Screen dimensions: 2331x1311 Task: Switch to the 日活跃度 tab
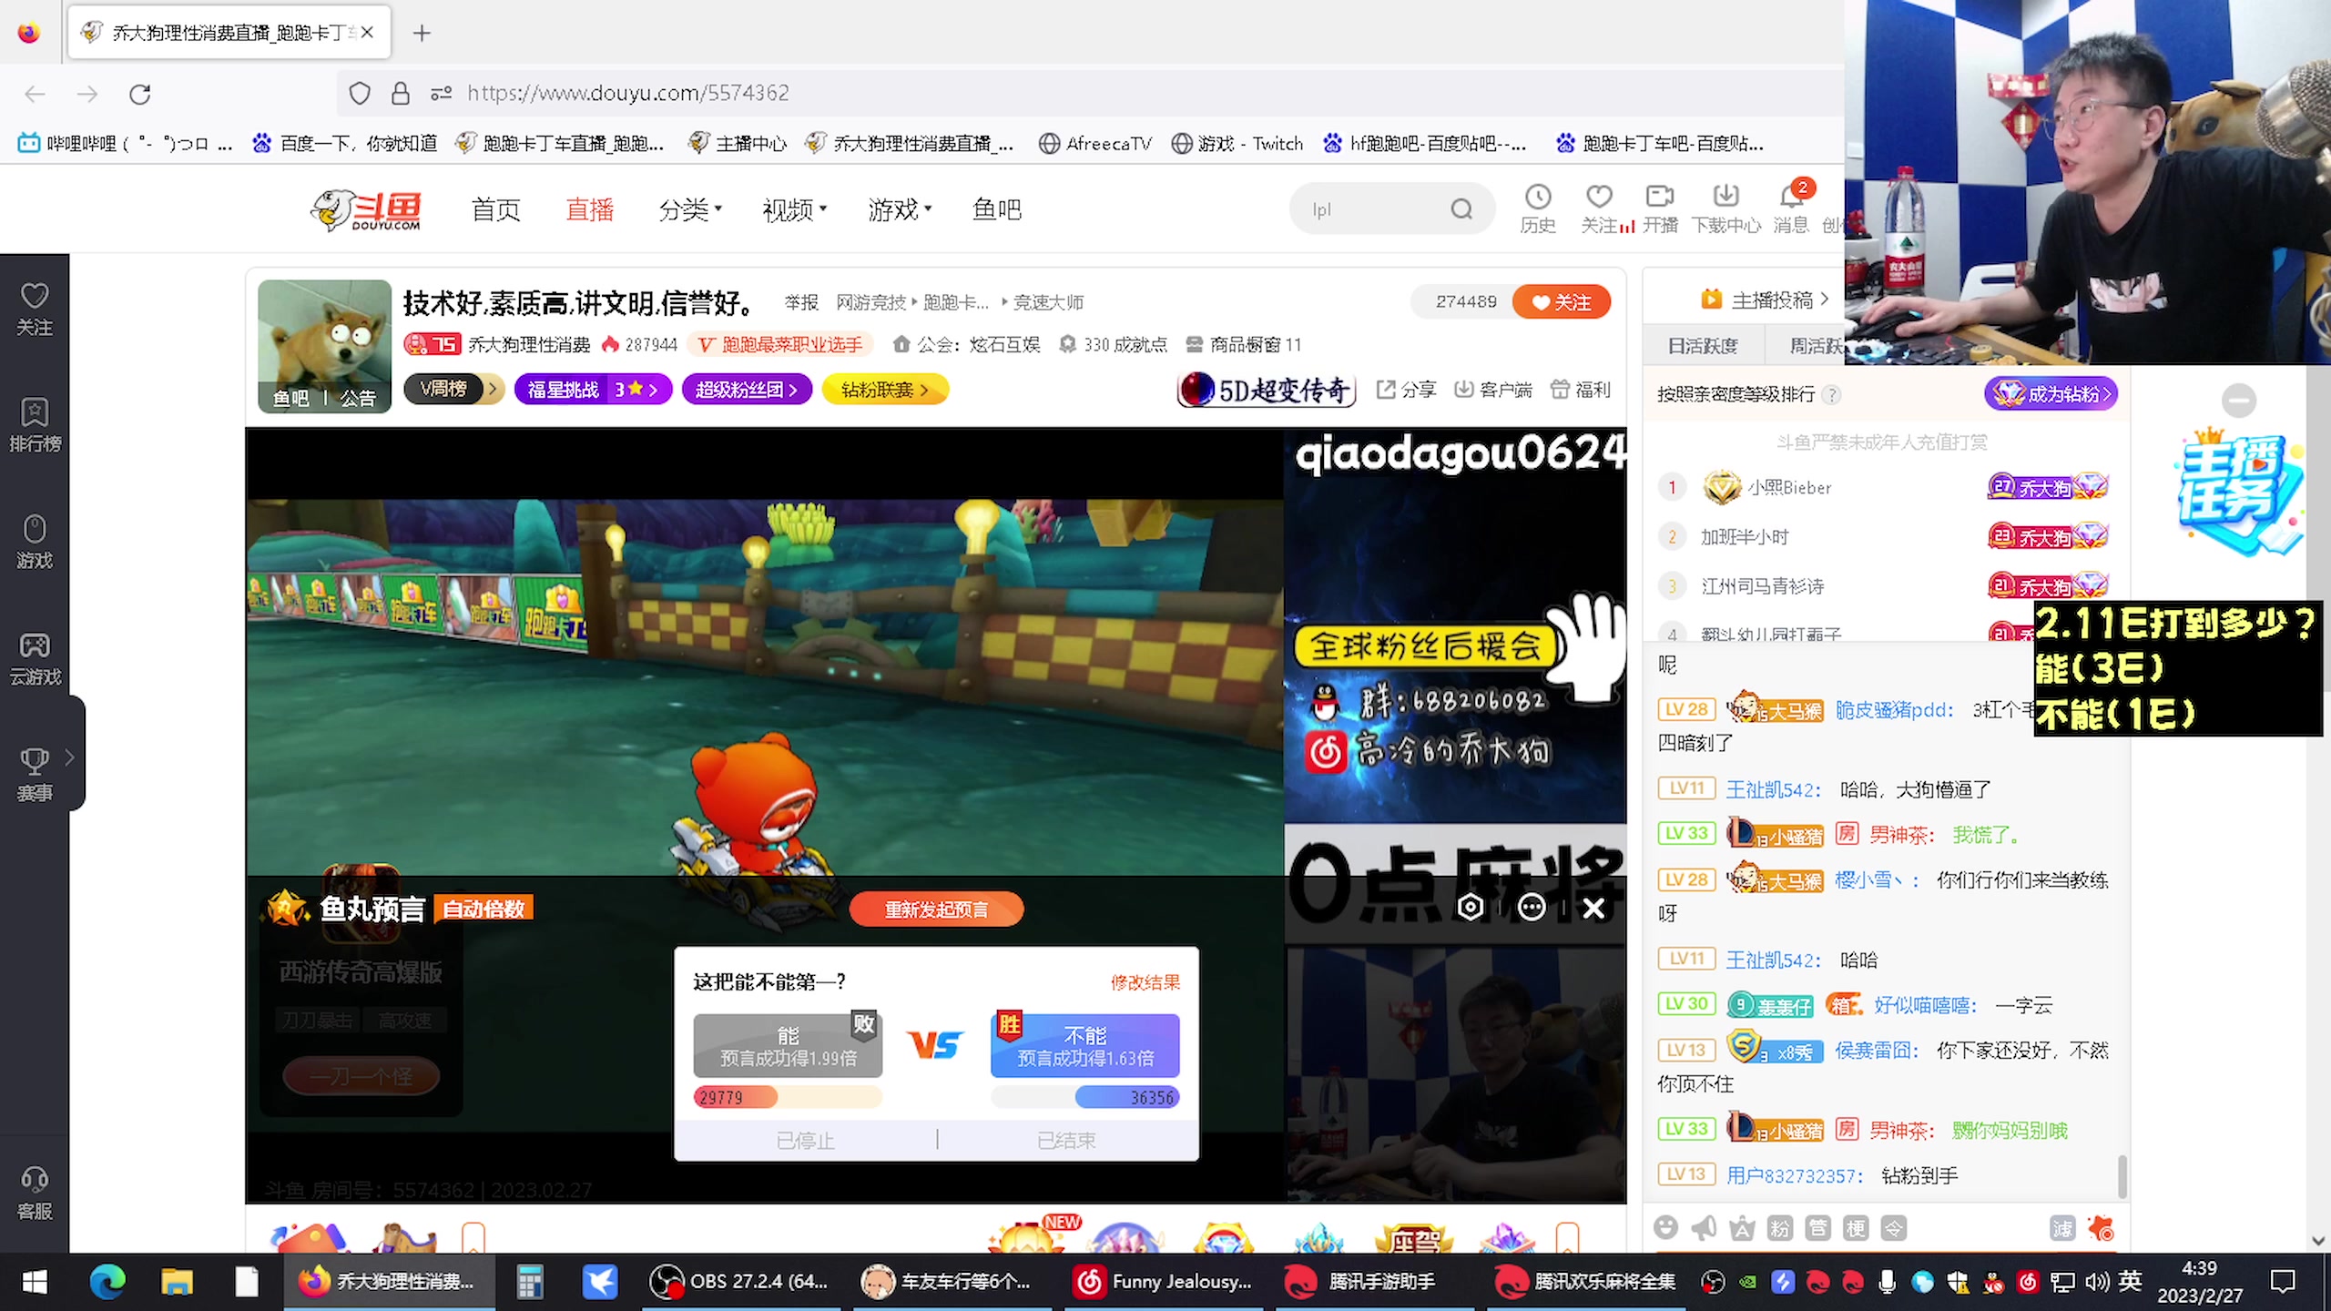coord(1703,346)
